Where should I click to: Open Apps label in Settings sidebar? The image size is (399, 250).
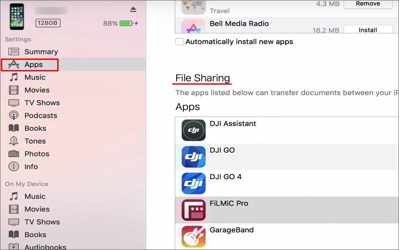[x=34, y=65]
